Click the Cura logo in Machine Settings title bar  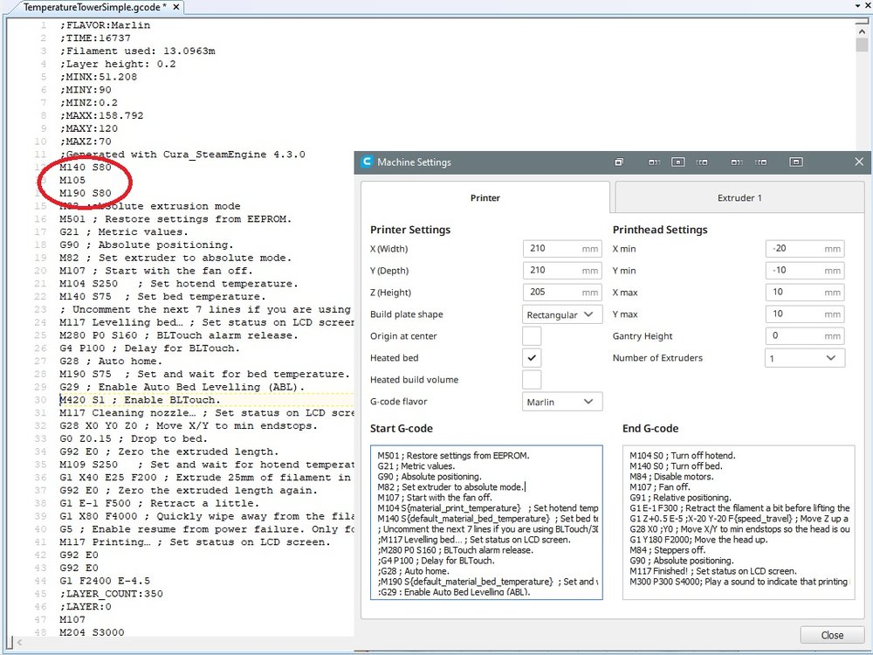click(x=367, y=162)
